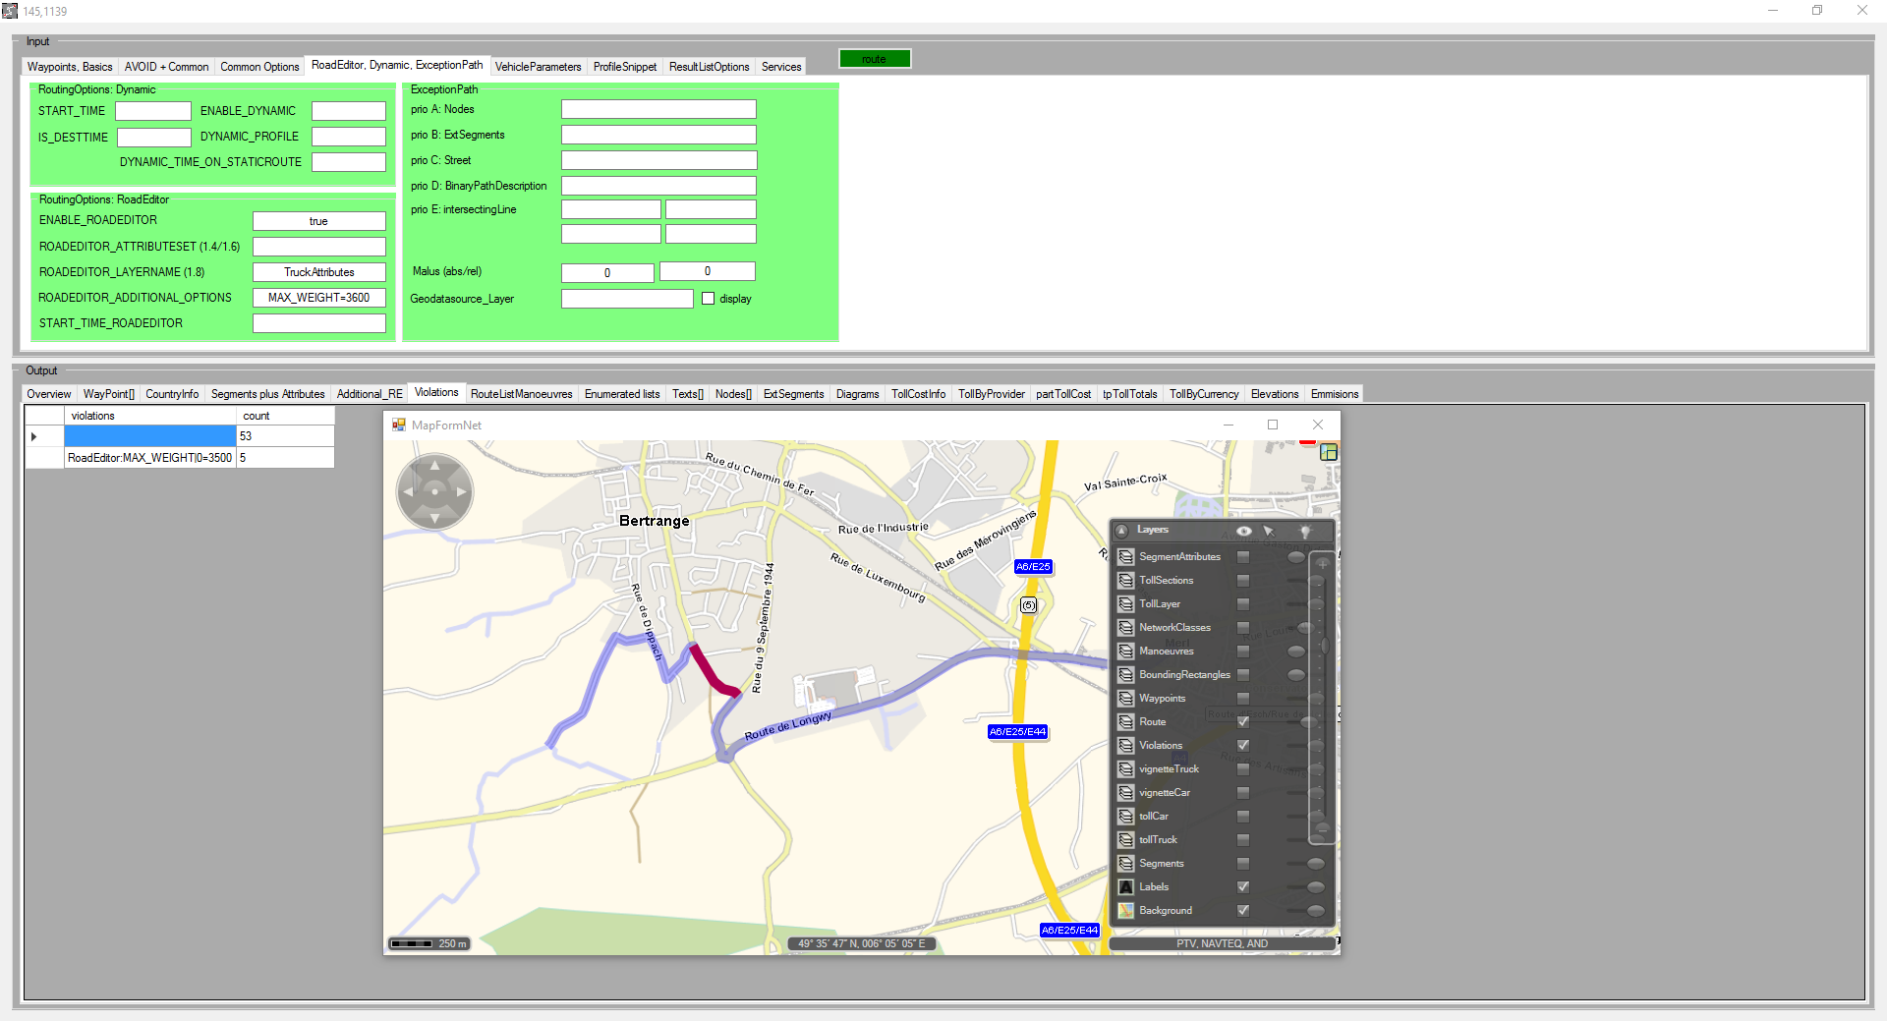Click the cursor selectable icon in Layers header

point(1269,531)
